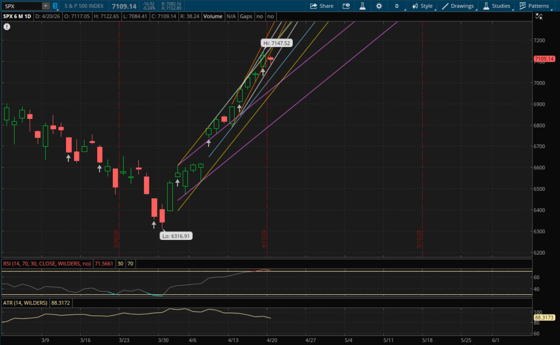
Task: Click the Share button
Action: [322, 6]
